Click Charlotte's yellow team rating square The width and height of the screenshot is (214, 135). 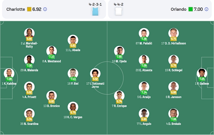[29, 9]
